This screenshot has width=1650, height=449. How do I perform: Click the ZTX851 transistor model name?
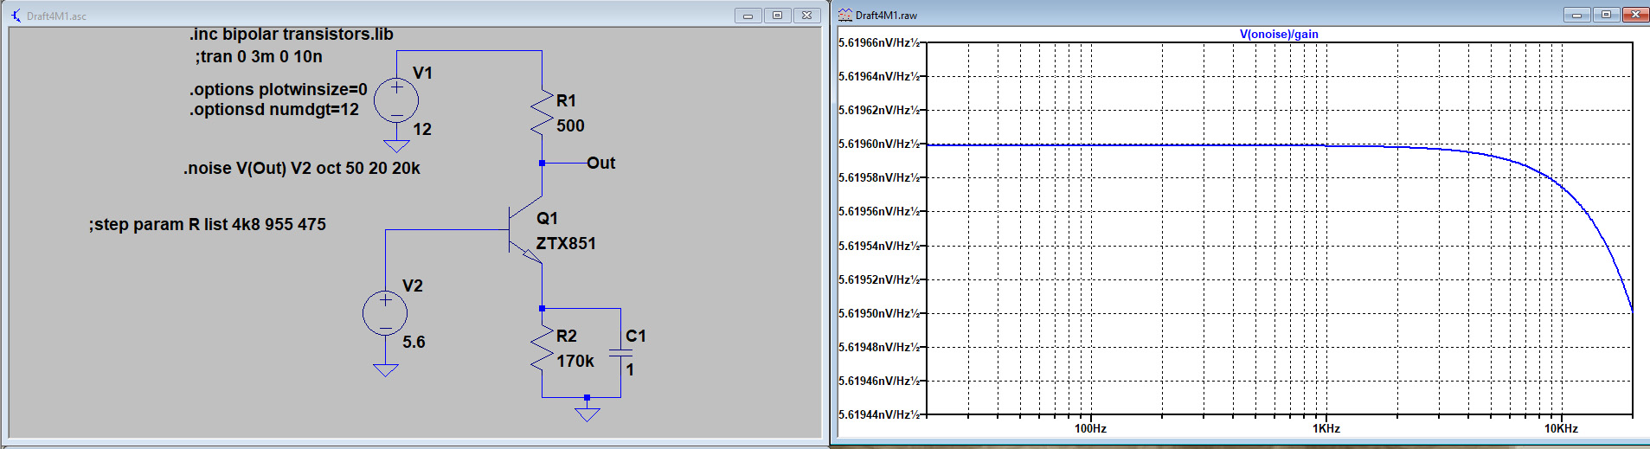tap(566, 243)
